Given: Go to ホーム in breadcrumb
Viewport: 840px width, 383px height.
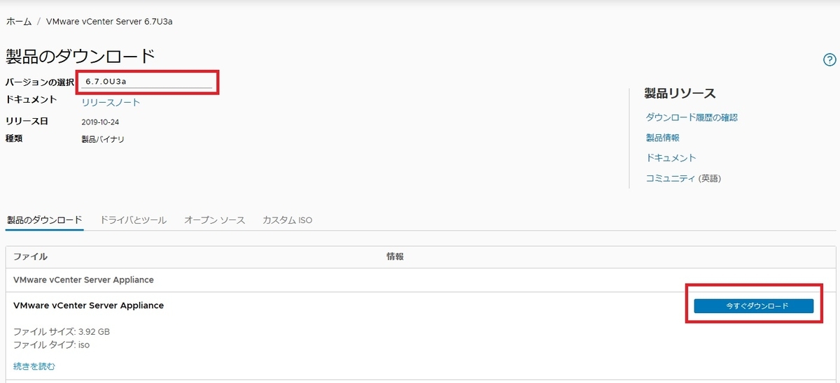Looking at the screenshot, I should tap(19, 21).
